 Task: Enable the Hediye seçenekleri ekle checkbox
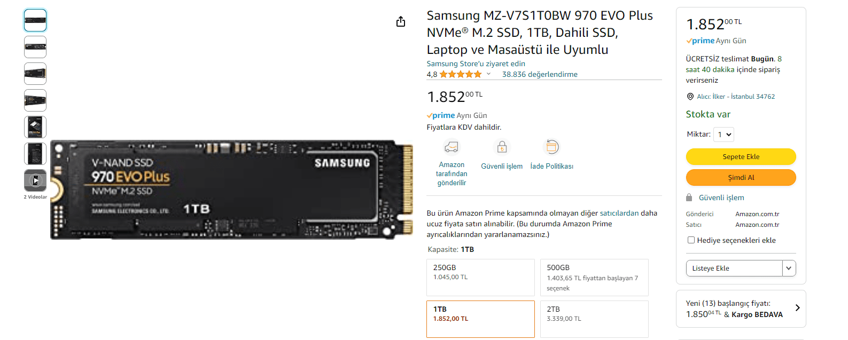(691, 240)
